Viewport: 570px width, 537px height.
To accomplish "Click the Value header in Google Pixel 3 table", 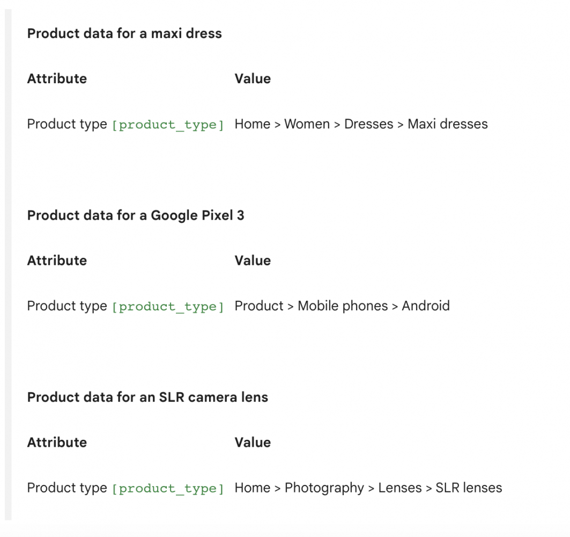I will pos(253,260).
